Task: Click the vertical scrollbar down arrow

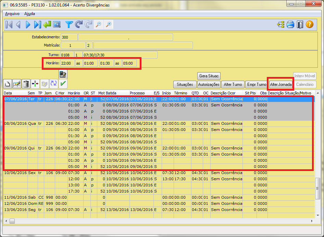Action: pos(318,215)
